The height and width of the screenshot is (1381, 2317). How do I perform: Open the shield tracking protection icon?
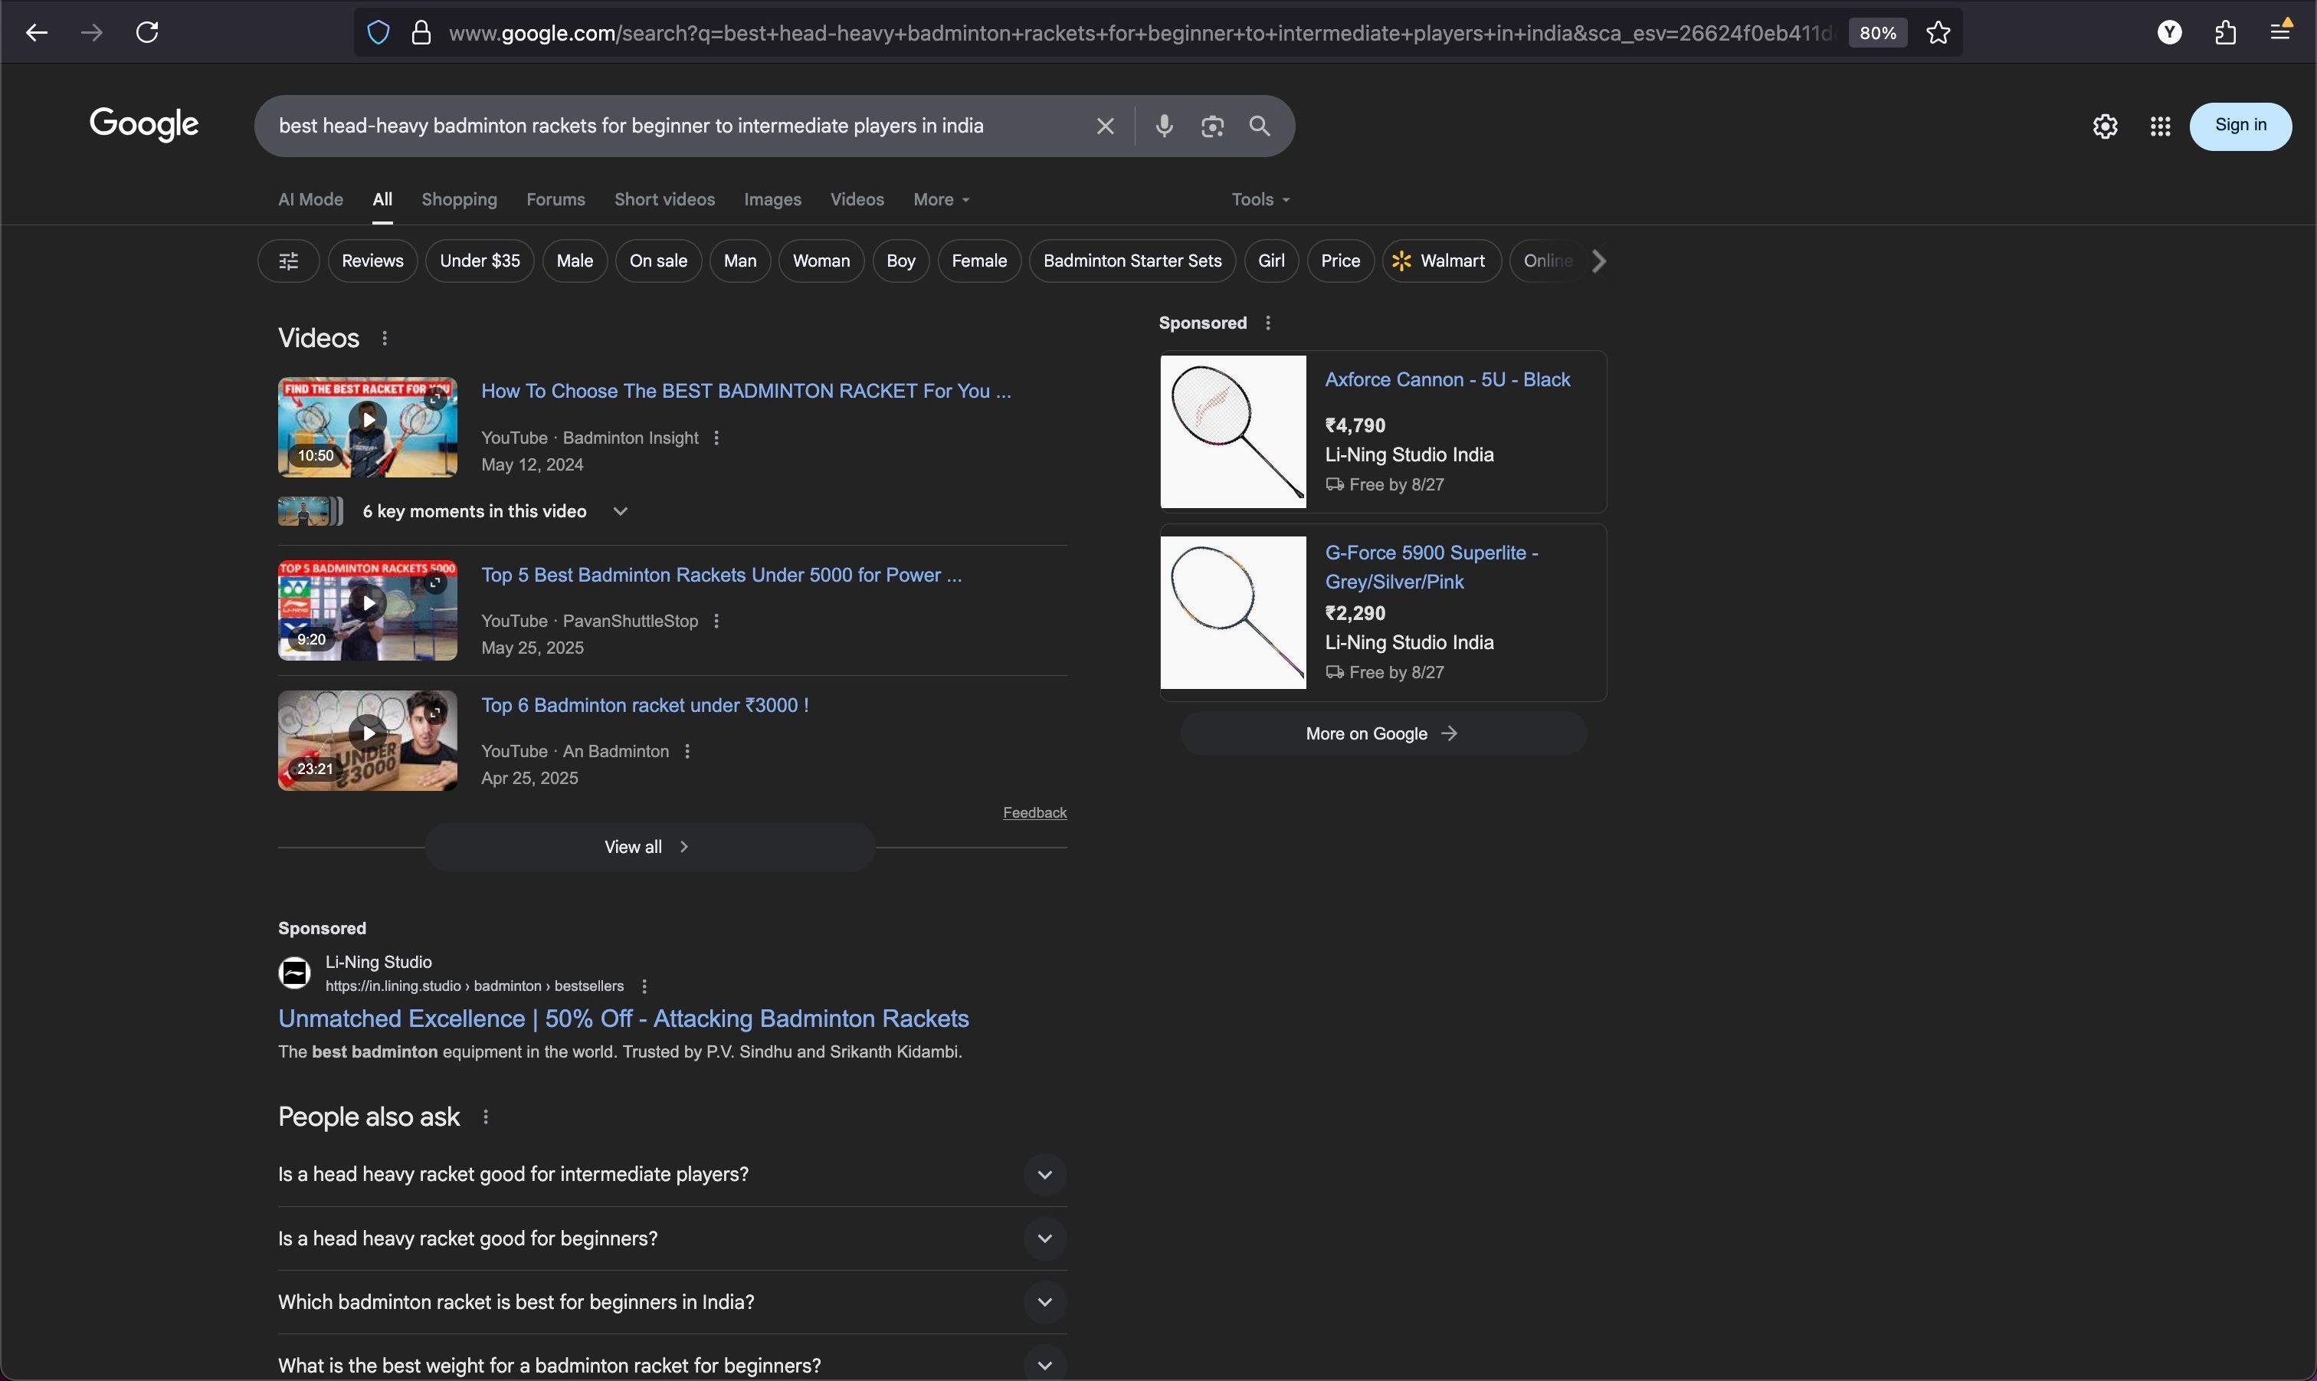pos(378,34)
